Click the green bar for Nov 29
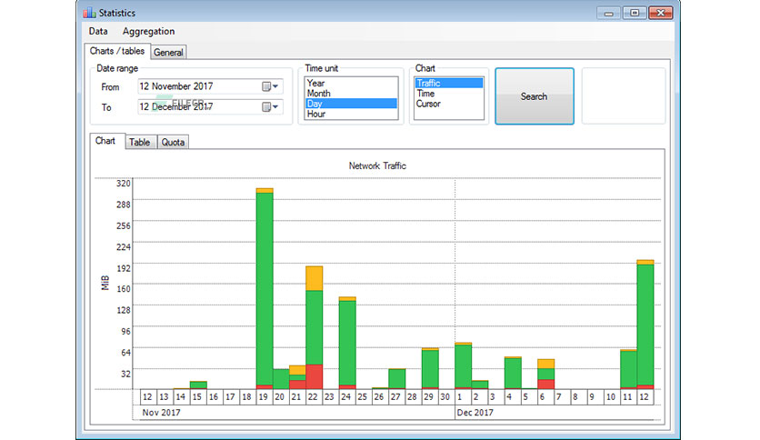This screenshot has height=440, width=760. tap(430, 369)
